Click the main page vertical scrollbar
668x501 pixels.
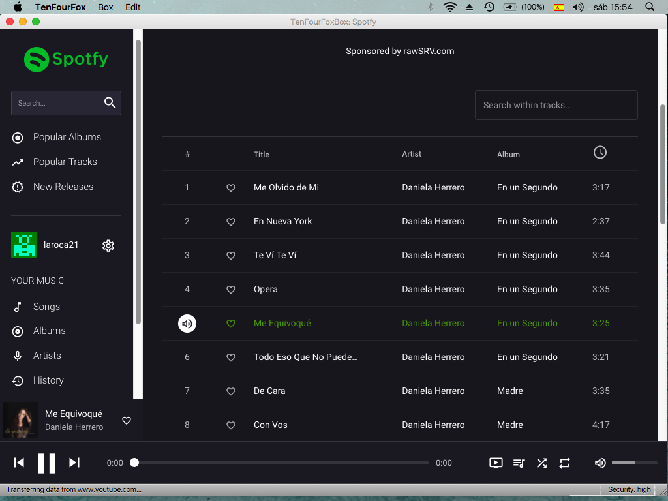pos(663,164)
